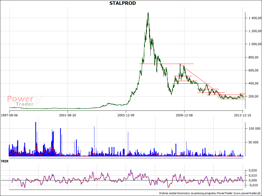Image resolution: width=262 pixels, height=196 pixels.
Task: Click the horizontal red resistance line at 700
Action: click(x=166, y=64)
